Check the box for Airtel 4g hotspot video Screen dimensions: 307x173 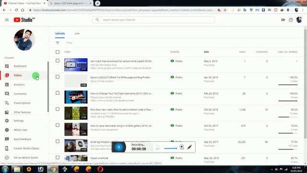click(x=58, y=141)
